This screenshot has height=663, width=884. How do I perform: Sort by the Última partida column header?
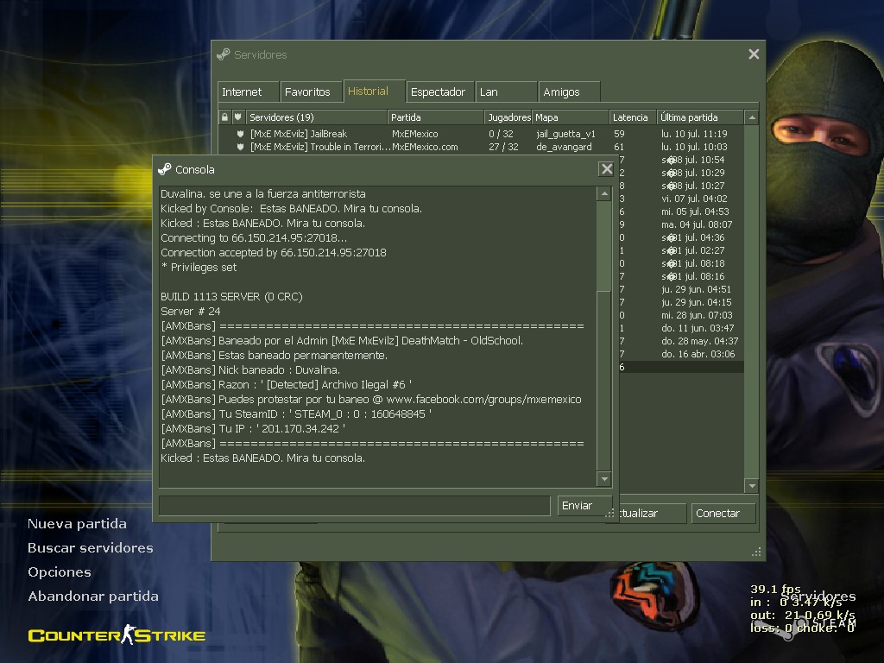coord(700,117)
